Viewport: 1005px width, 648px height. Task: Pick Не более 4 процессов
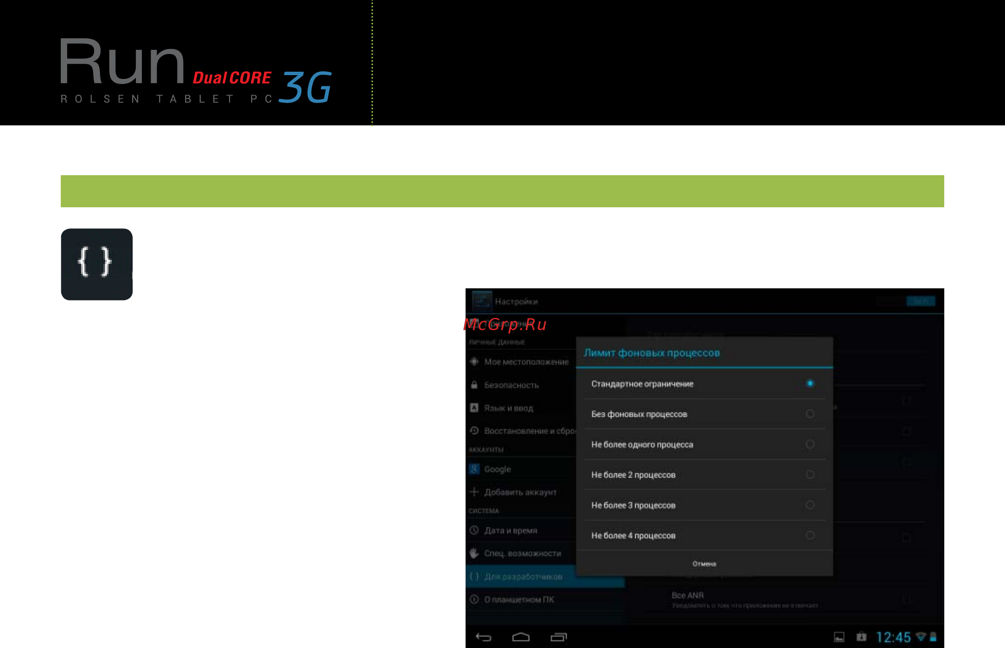704,535
